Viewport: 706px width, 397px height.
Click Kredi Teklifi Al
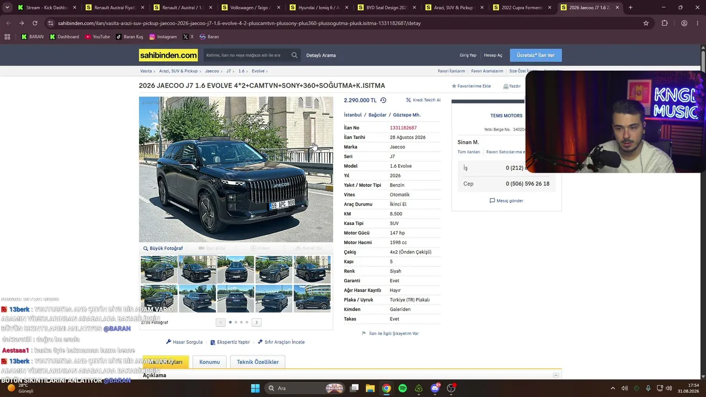pos(423,100)
